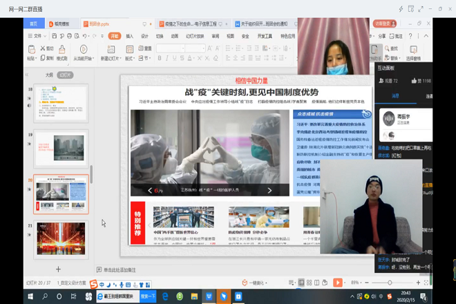Viewport: 456px width, 304px height.
Task: Click the add slide plus button
Action: coord(58,269)
